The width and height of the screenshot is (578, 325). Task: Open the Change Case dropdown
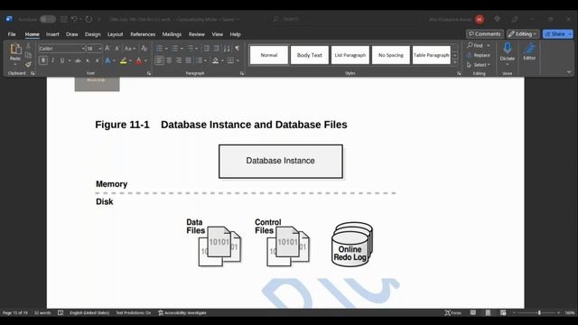coord(130,48)
